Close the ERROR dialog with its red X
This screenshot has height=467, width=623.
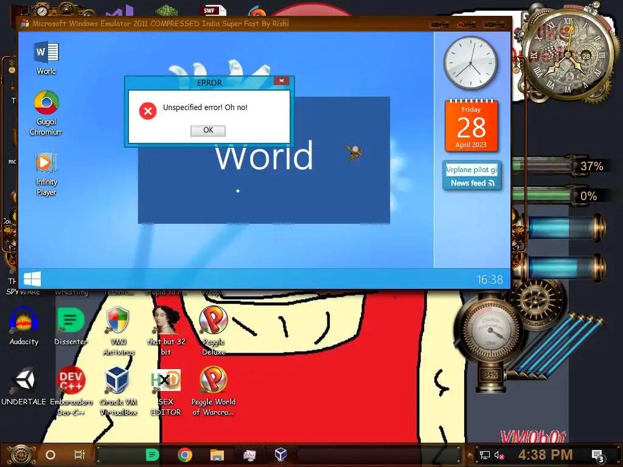point(281,81)
